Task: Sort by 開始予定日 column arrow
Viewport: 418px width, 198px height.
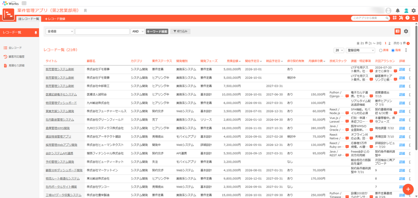Action: (x=261, y=61)
